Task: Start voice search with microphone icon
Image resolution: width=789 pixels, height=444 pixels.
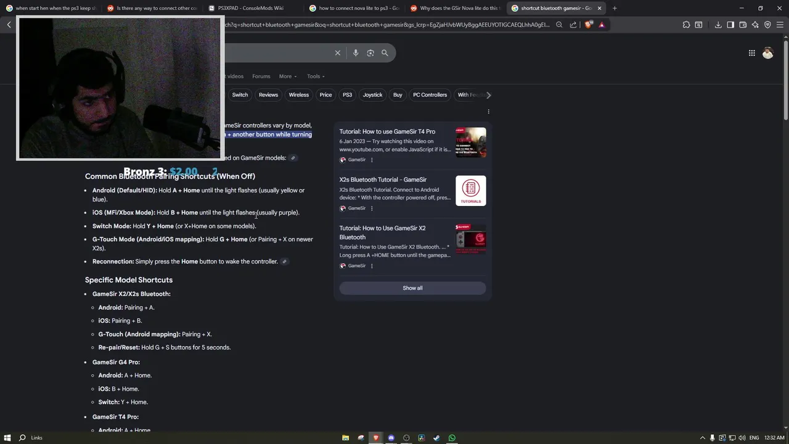Action: pos(356,53)
